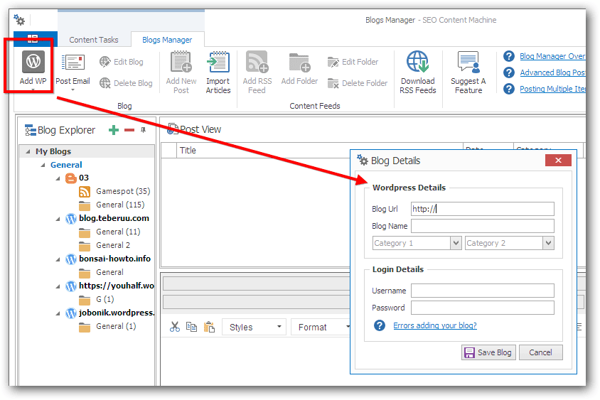Image resolution: width=600 pixels, height=400 pixels.
Task: Select the 03 Blogger blog
Action: (x=77, y=178)
